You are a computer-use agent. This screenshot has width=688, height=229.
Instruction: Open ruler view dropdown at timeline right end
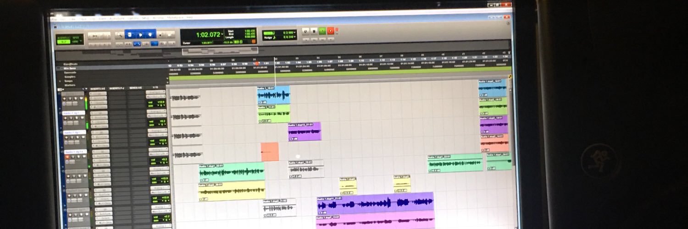point(509,53)
